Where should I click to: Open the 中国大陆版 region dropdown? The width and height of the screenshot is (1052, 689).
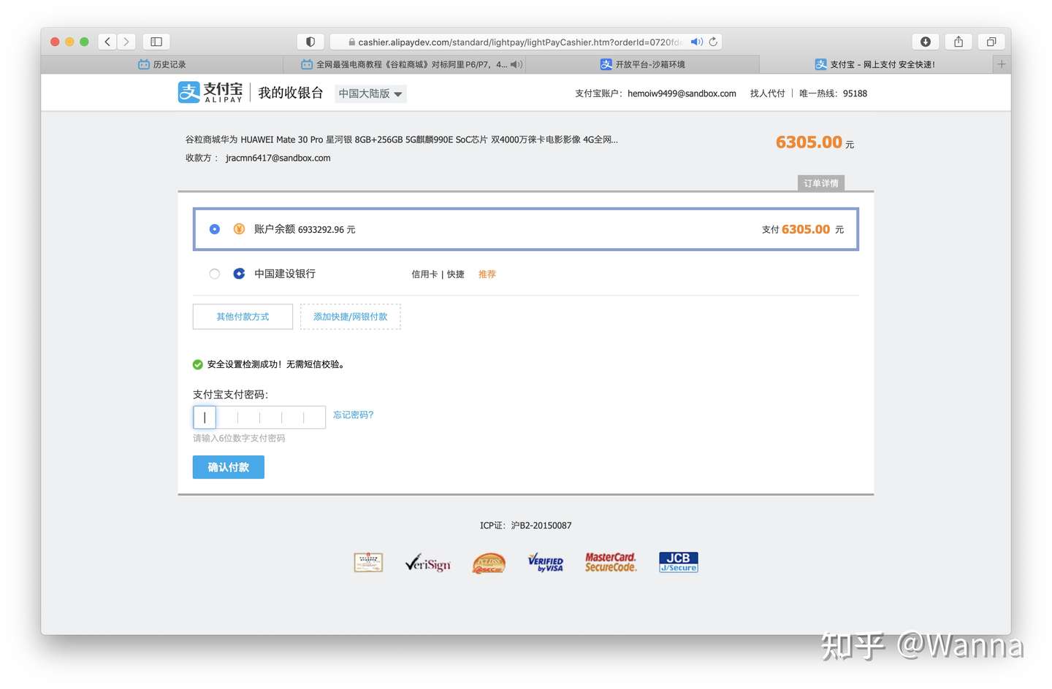pyautogui.click(x=370, y=93)
